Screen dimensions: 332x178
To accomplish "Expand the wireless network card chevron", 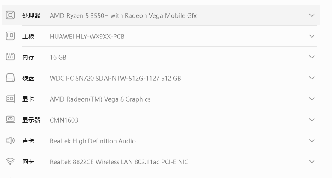I will click(312, 162).
